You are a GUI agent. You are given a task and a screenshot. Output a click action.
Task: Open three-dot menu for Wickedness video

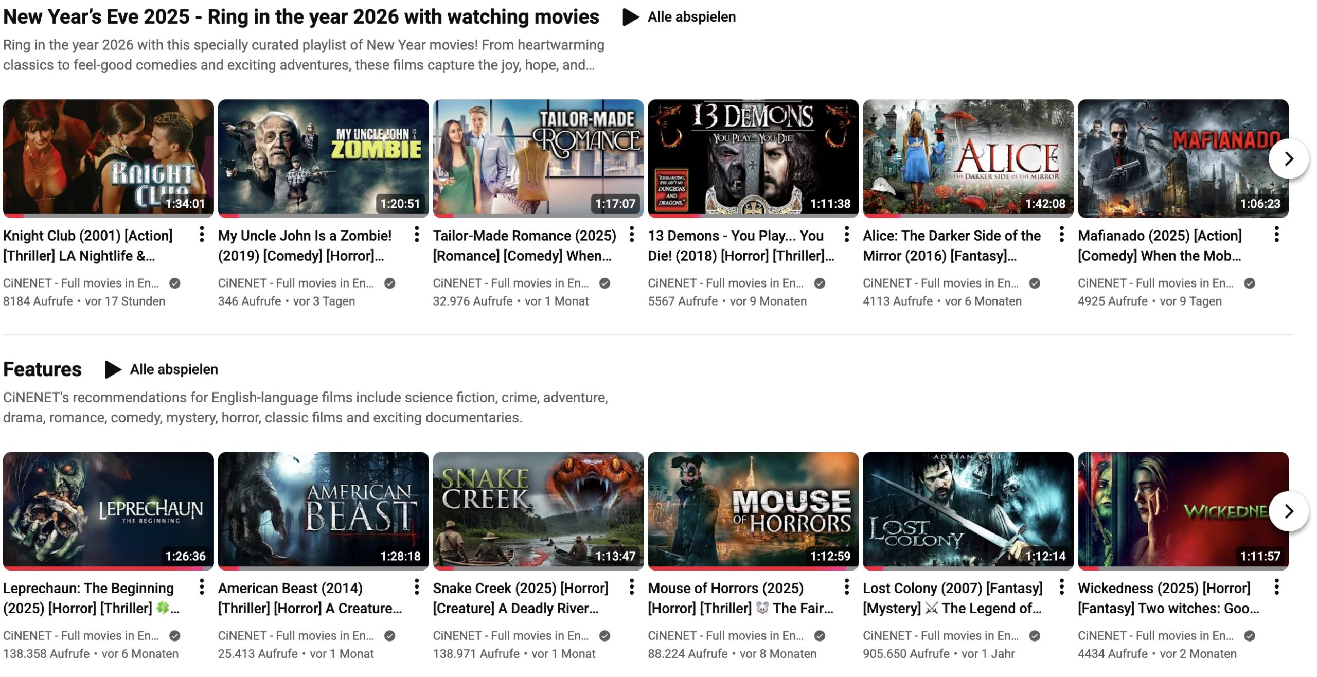(1276, 587)
